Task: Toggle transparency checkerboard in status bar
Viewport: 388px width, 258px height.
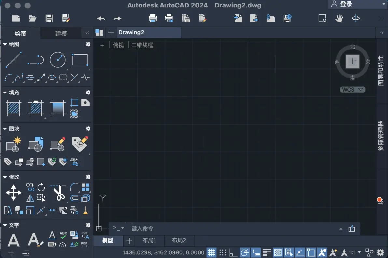Action: pyautogui.click(x=278, y=252)
